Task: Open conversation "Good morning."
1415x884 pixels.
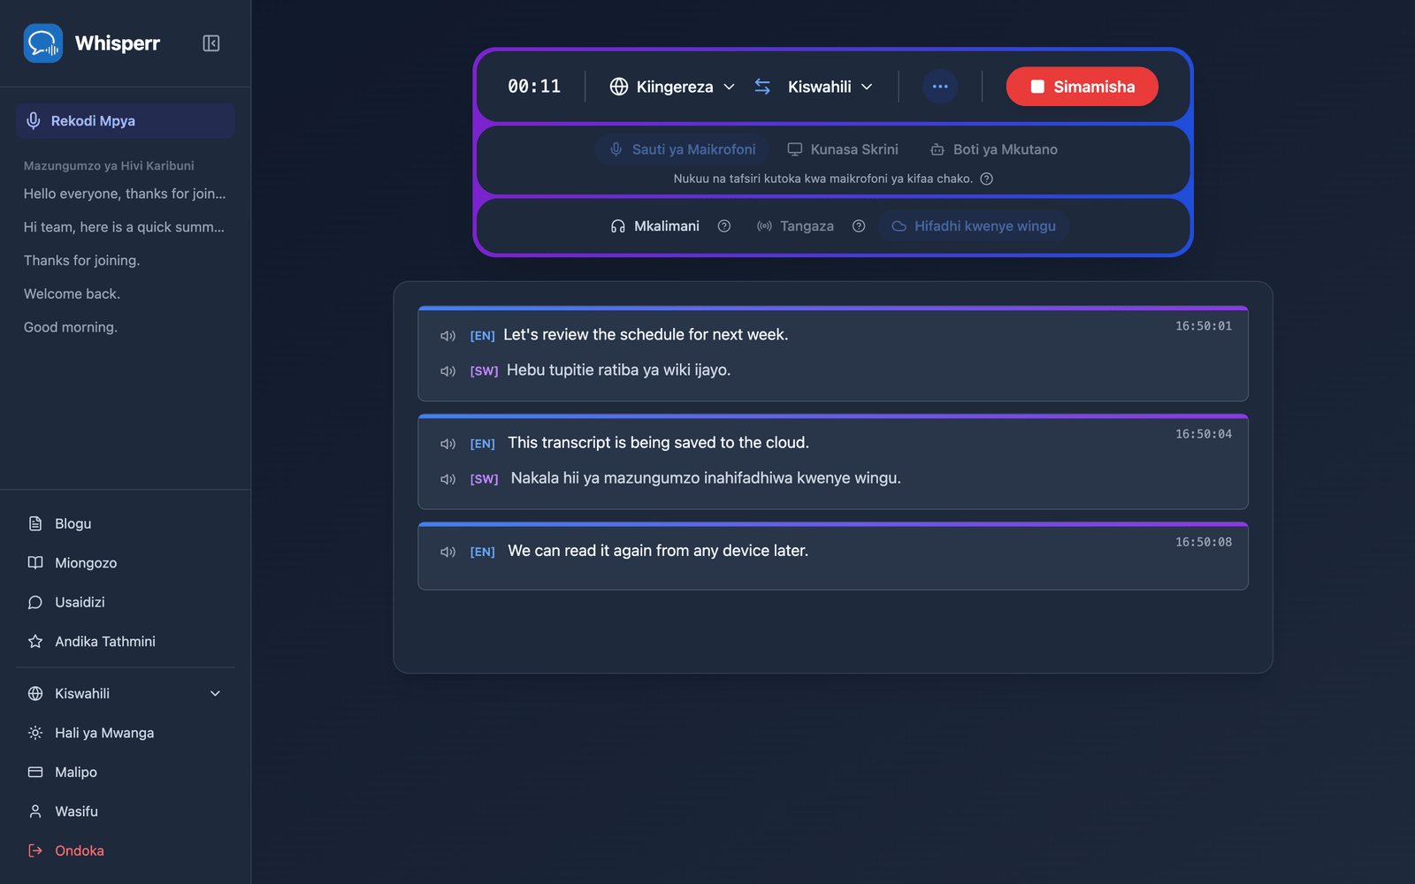Action: (71, 327)
